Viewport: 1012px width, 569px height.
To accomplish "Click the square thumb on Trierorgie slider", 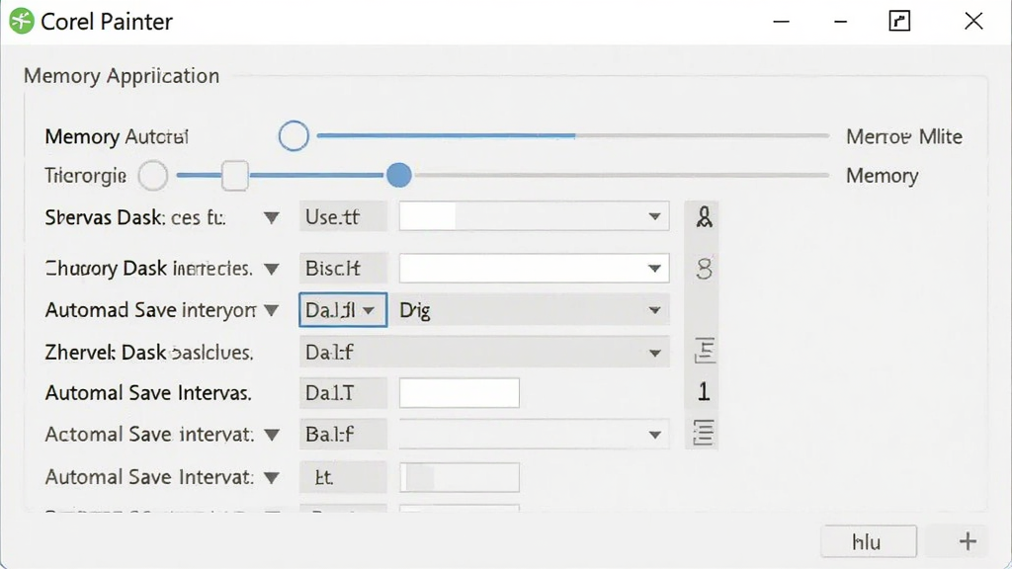I will point(235,176).
